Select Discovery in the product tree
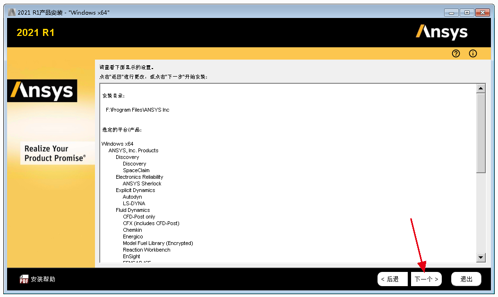Viewport: 498px width, 297px height. coord(134,164)
